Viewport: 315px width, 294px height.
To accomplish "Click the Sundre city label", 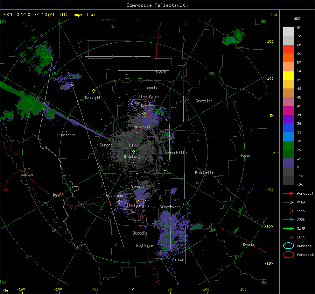I will (106, 145).
